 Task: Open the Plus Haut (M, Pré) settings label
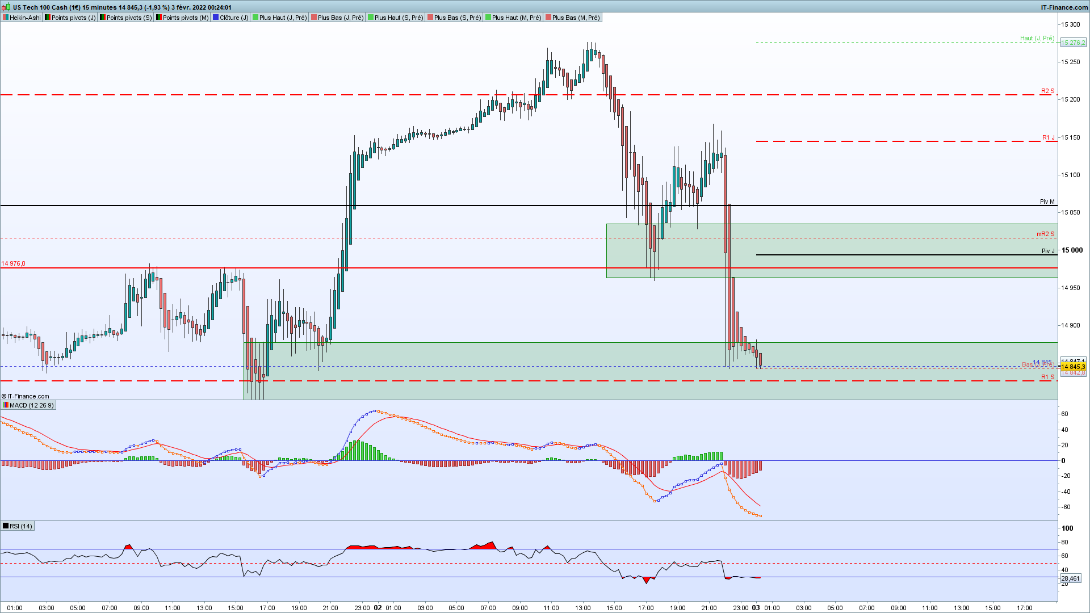tap(516, 18)
